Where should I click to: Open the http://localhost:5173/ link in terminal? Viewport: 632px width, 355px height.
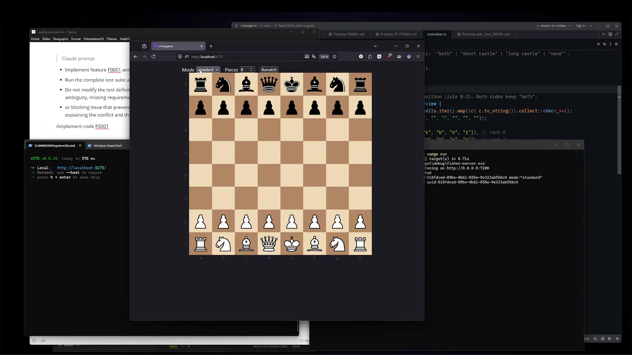(82, 168)
